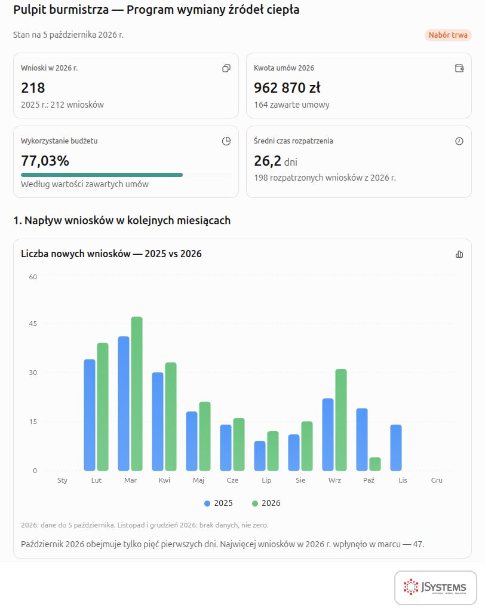Click the green April 2026 bar
This screenshot has width=485, height=613.
pyautogui.click(x=171, y=417)
